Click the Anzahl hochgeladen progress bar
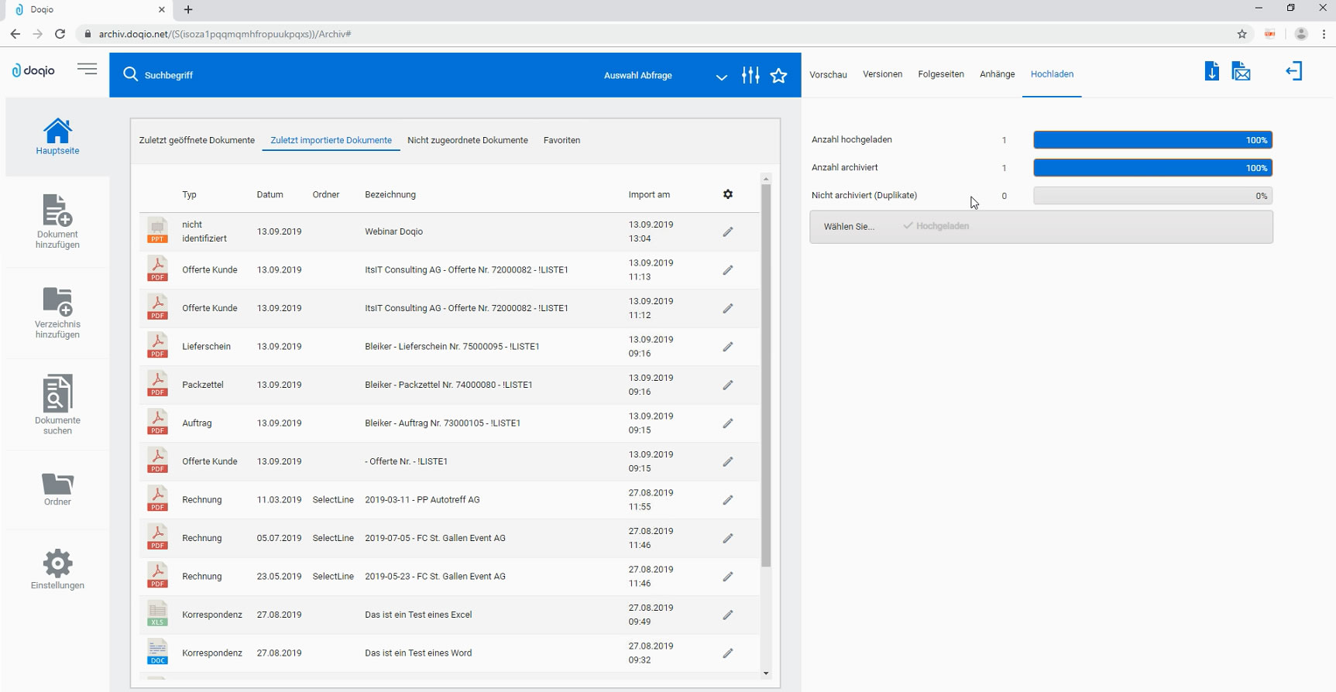 point(1152,140)
